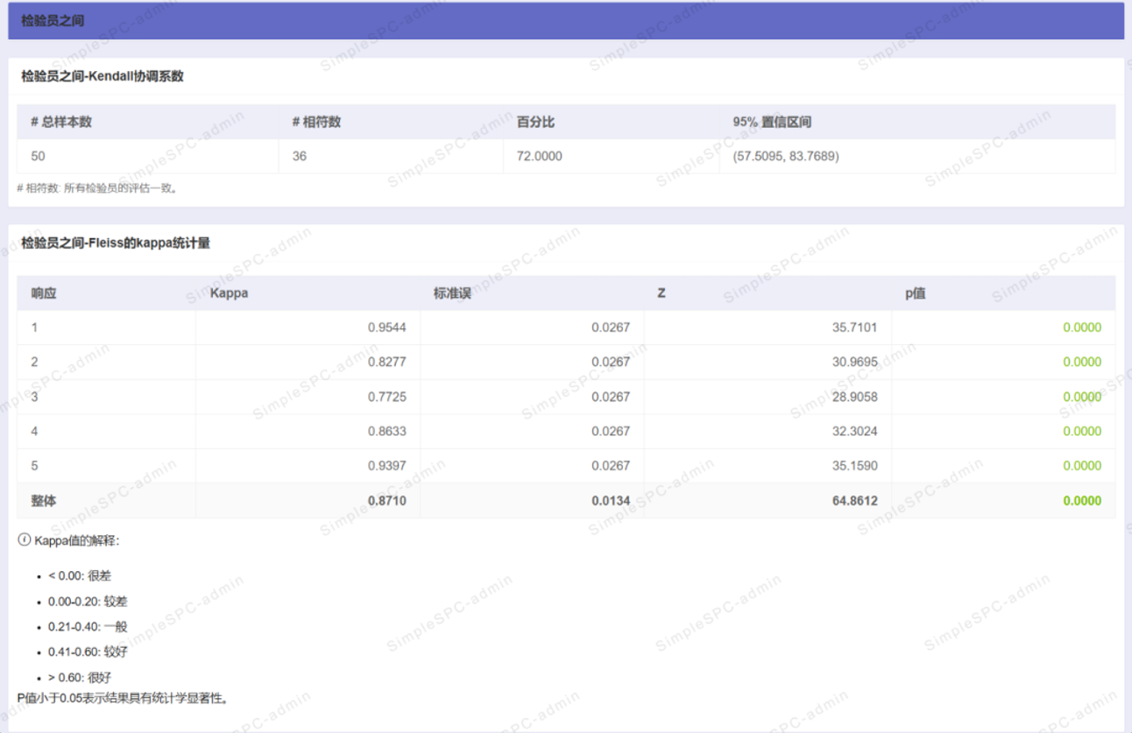Select the 百分比 column header
The image size is (1132, 733).
point(535,123)
